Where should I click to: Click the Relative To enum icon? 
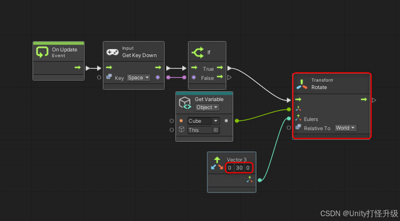click(x=298, y=127)
